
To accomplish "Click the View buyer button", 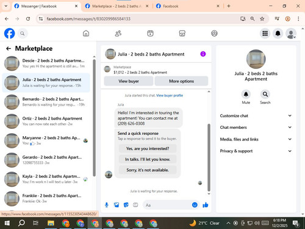I will (129, 81).
